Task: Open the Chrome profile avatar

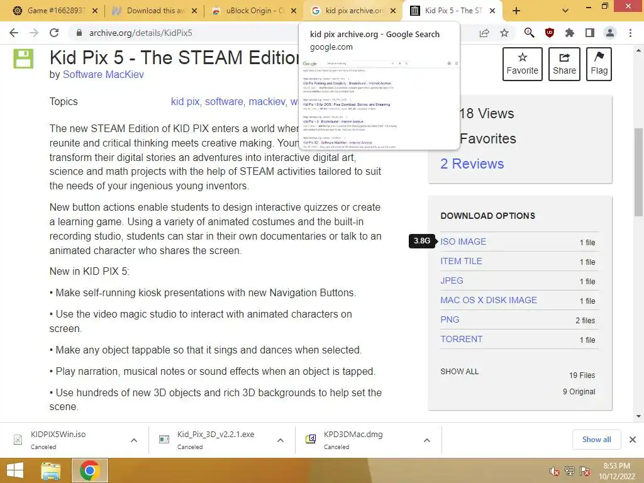Action: [610, 33]
